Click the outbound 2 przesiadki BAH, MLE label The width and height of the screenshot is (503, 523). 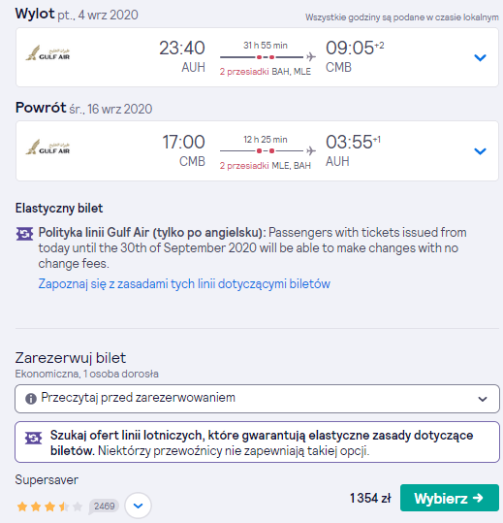(x=266, y=72)
